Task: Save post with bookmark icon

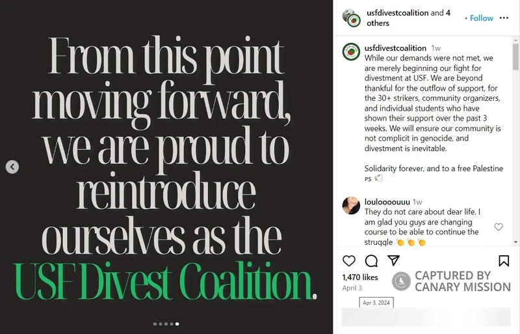Action: [504, 261]
